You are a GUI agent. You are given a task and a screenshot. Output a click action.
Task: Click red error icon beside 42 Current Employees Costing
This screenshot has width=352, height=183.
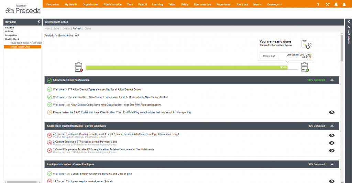pyautogui.click(x=49, y=135)
